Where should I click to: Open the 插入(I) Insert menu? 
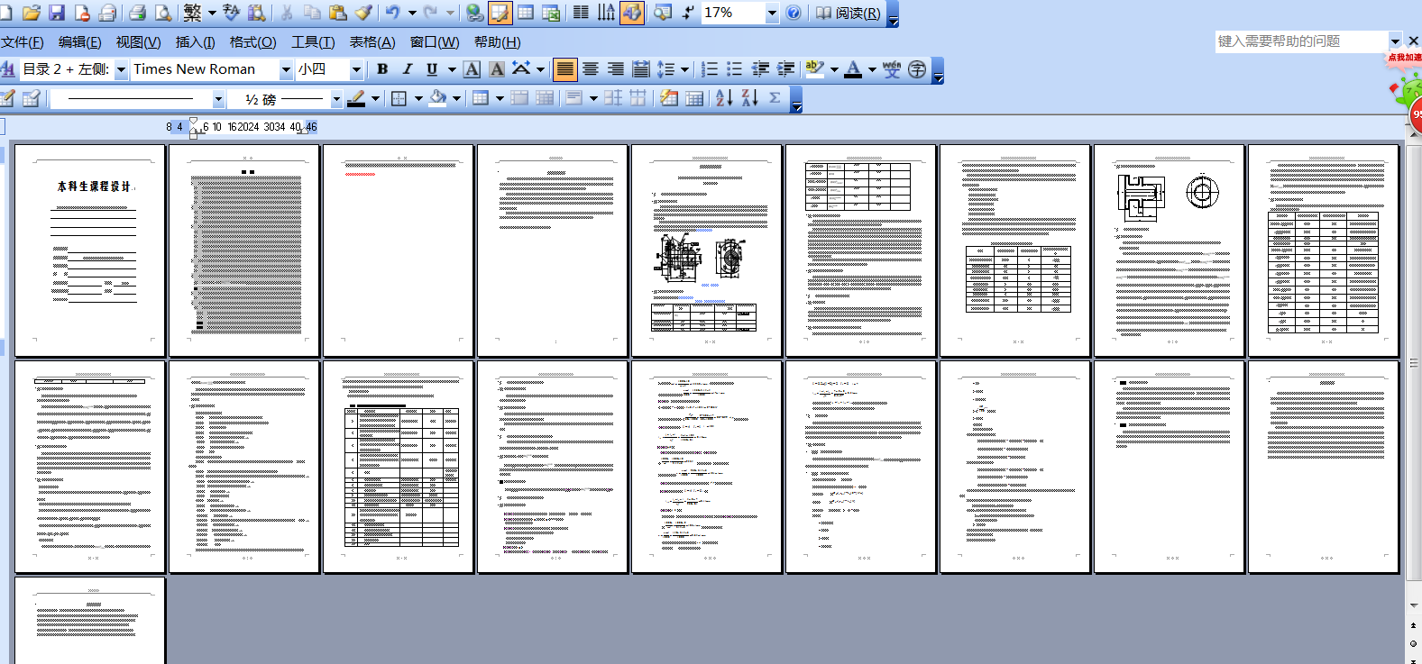(195, 42)
